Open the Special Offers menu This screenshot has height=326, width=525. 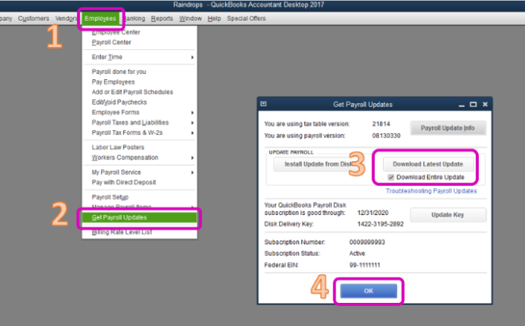click(246, 18)
